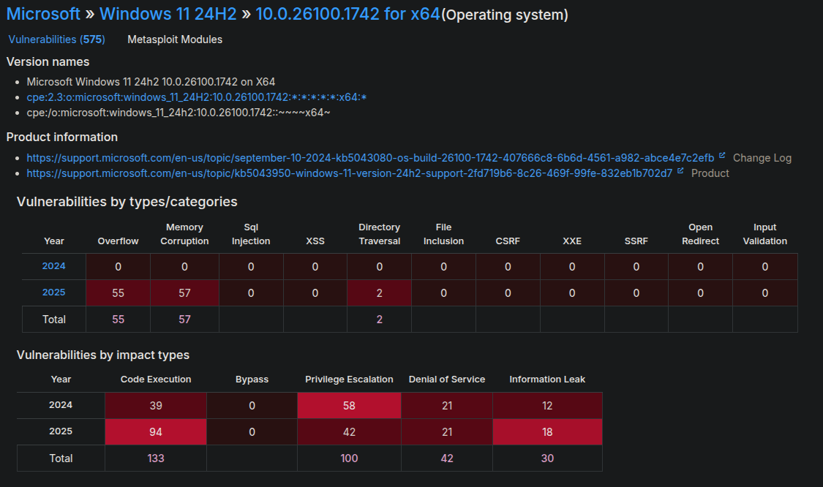Image resolution: width=823 pixels, height=487 pixels.
Task: Select the Vulnerabilities (575) tab
Action: coord(56,39)
